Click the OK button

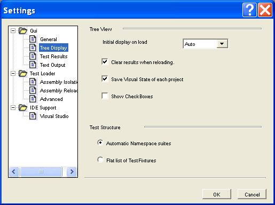[217, 194]
